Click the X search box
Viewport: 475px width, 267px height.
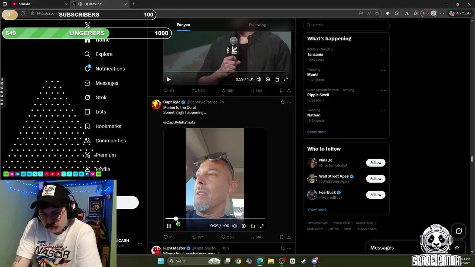pos(346,25)
